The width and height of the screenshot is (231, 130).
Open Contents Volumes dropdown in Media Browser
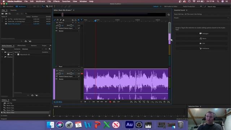pos(32,49)
